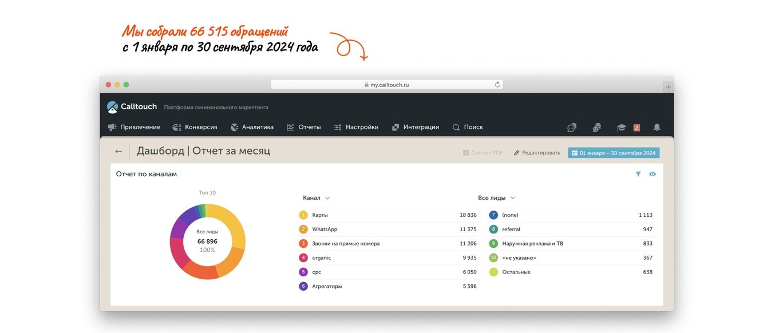The height and width of the screenshot is (333, 767).
Task: Click the Карты value 18 836
Action: point(468,215)
